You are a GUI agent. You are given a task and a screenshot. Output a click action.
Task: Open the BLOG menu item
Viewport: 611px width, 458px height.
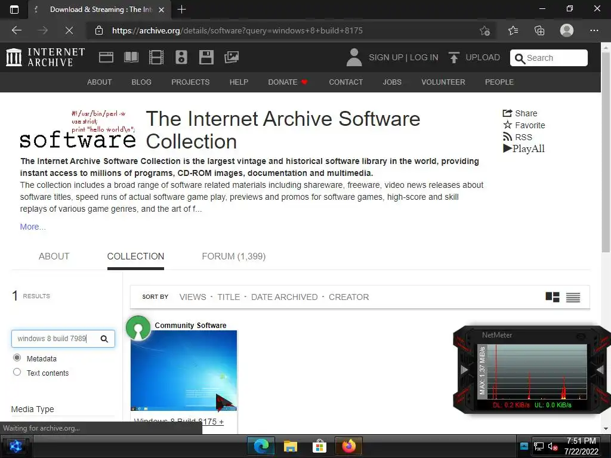tap(141, 82)
